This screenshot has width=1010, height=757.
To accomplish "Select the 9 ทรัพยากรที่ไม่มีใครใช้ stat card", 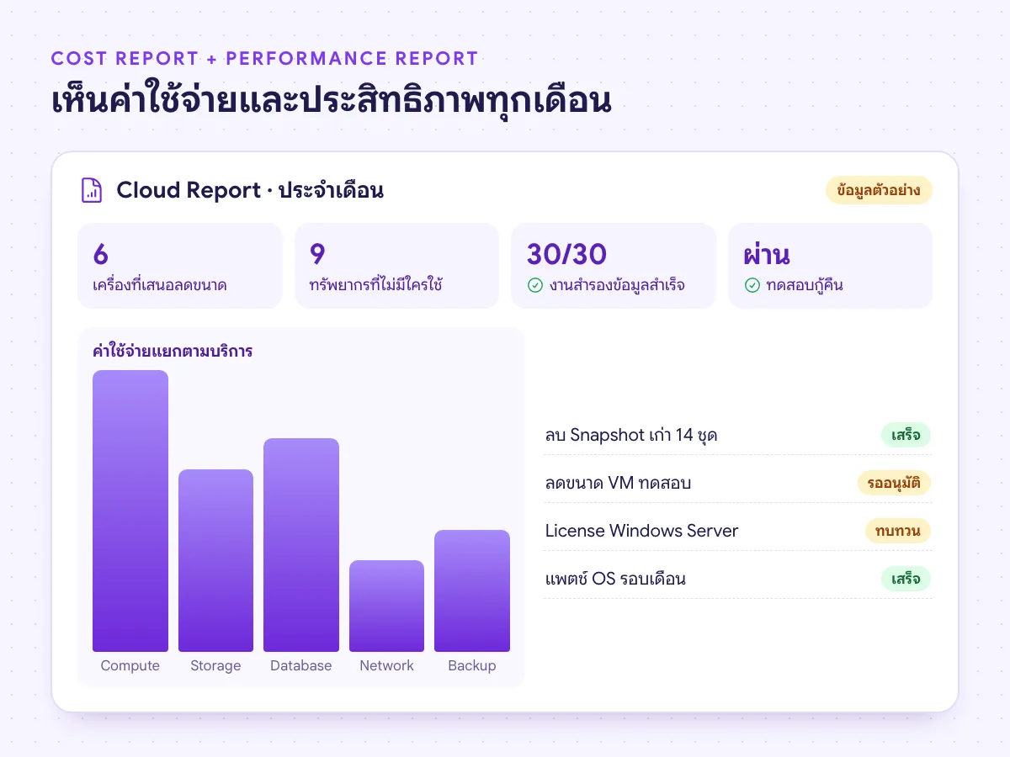I will [396, 266].
